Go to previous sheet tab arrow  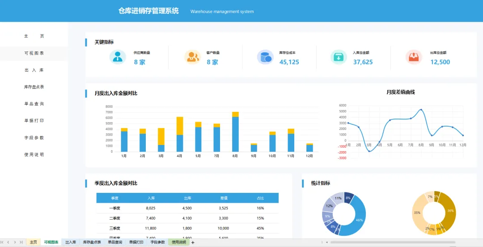[8, 243]
